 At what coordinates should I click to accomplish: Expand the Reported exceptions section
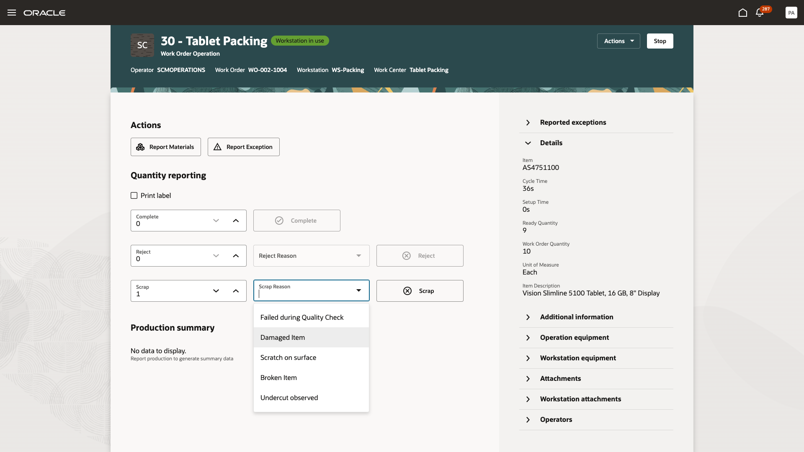point(528,123)
